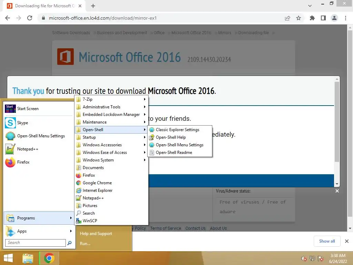353x265 pixels.
Task: Open Open-Shell Help
Action: (180, 137)
